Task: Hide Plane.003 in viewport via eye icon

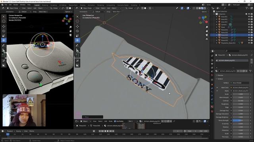Action: (249, 35)
